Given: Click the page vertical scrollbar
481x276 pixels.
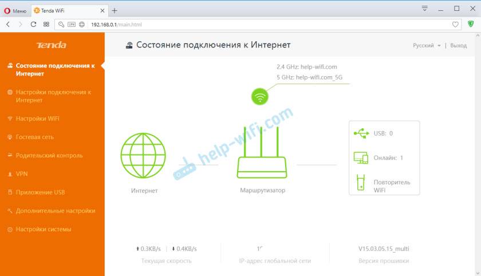Looking at the screenshot, I should [478, 154].
